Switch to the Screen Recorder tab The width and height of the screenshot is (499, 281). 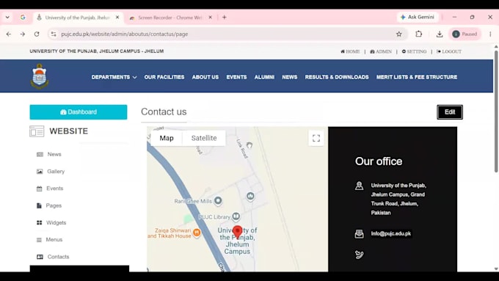[x=170, y=18]
